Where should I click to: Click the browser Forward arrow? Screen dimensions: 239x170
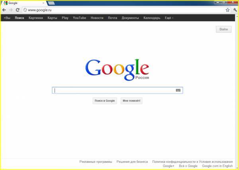[11, 10]
